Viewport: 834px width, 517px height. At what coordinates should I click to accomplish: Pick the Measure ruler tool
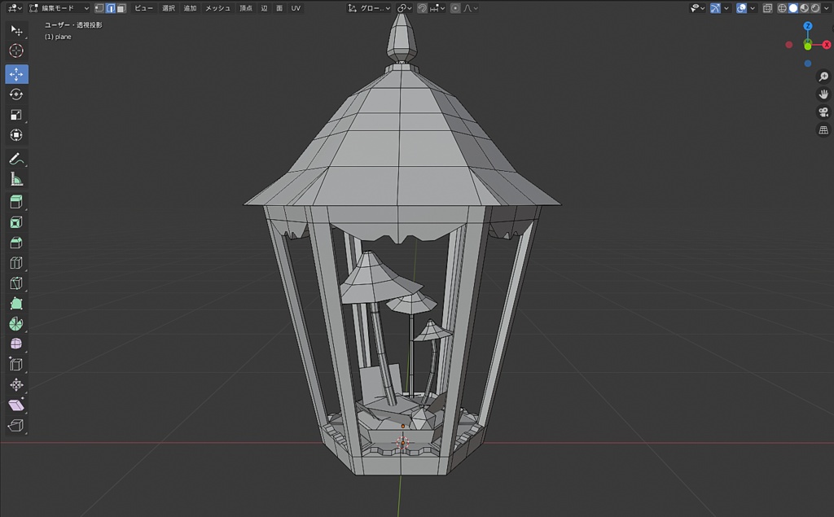tap(16, 180)
